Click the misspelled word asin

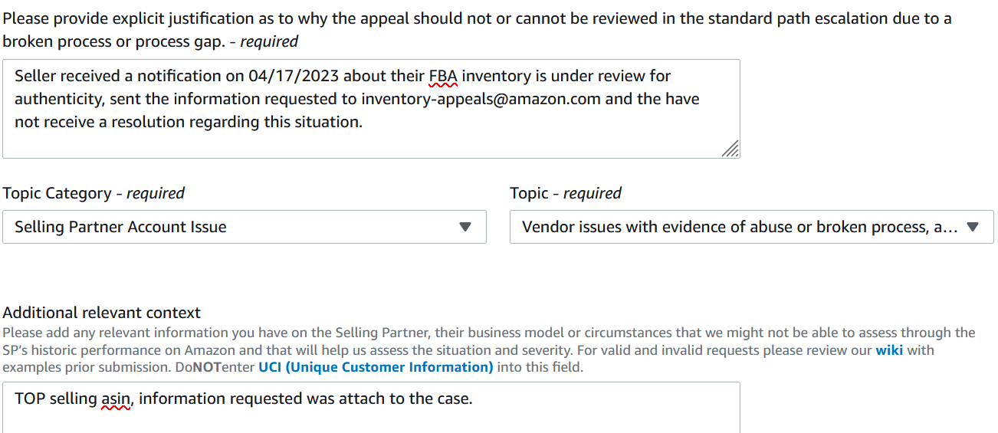pos(116,399)
